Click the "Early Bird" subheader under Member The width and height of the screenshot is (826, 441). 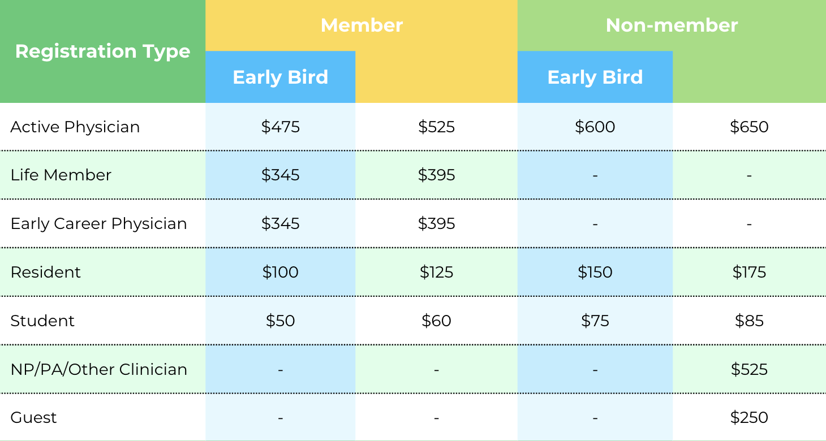[280, 77]
